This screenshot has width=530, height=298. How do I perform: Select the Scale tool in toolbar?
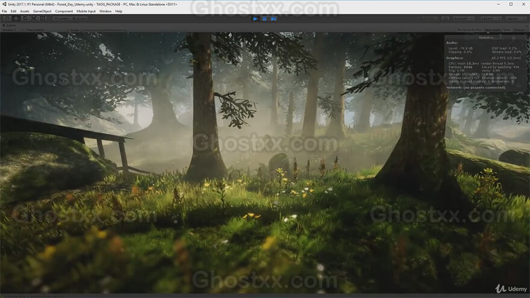(34, 18)
